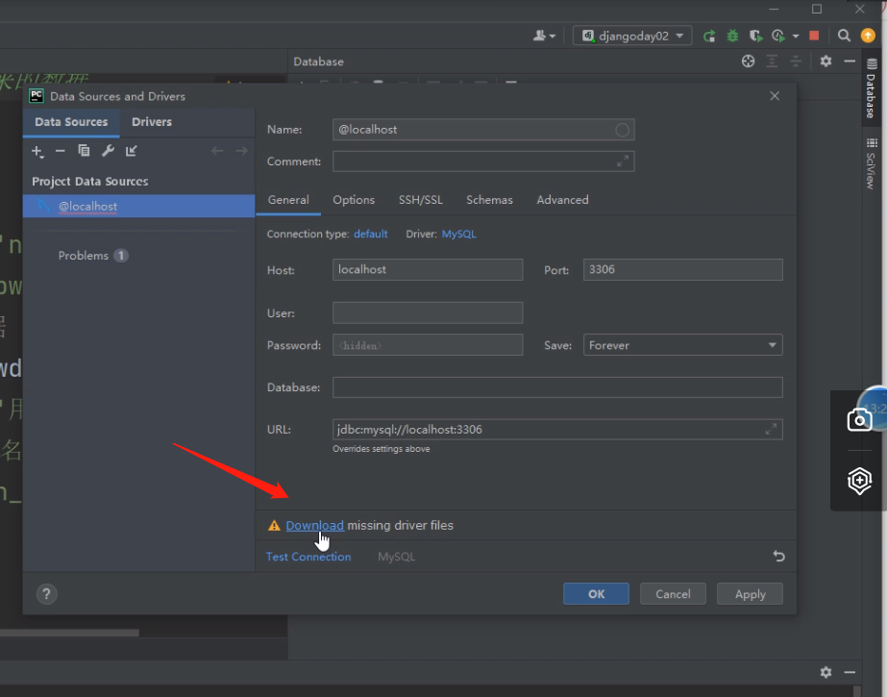This screenshot has height=697, width=887.
Task: Click the Cancel button
Action: click(x=673, y=594)
